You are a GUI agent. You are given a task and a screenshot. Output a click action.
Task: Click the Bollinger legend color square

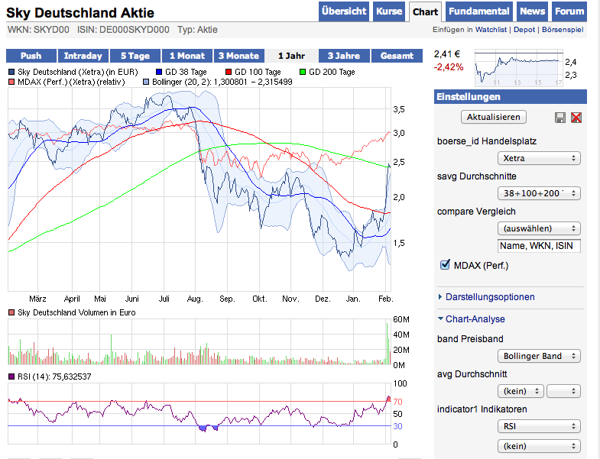pos(146,82)
